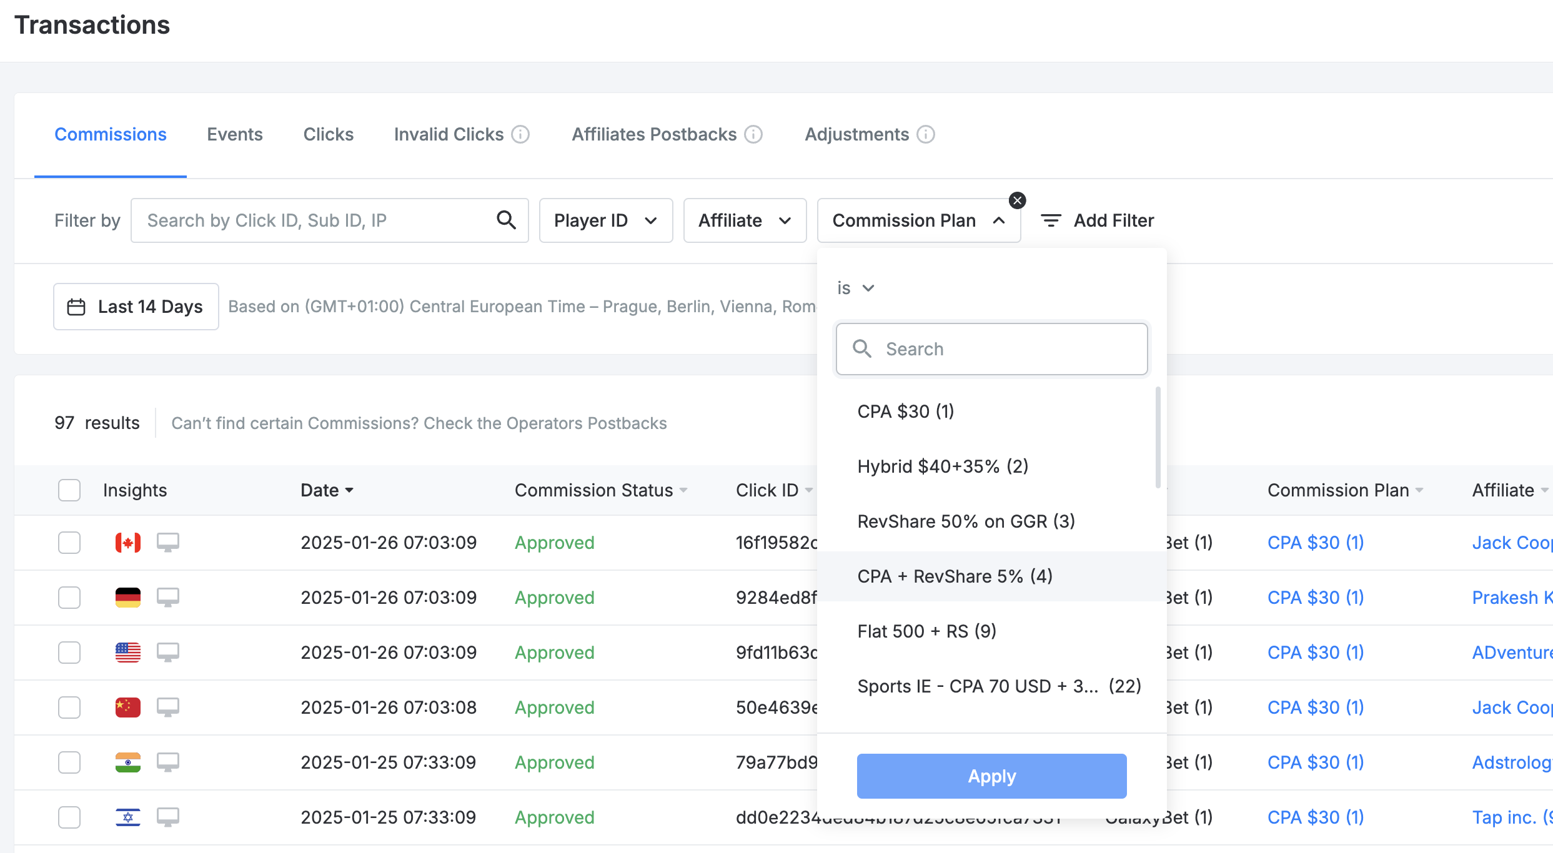Open the 'is' operator dropdown

(x=855, y=288)
